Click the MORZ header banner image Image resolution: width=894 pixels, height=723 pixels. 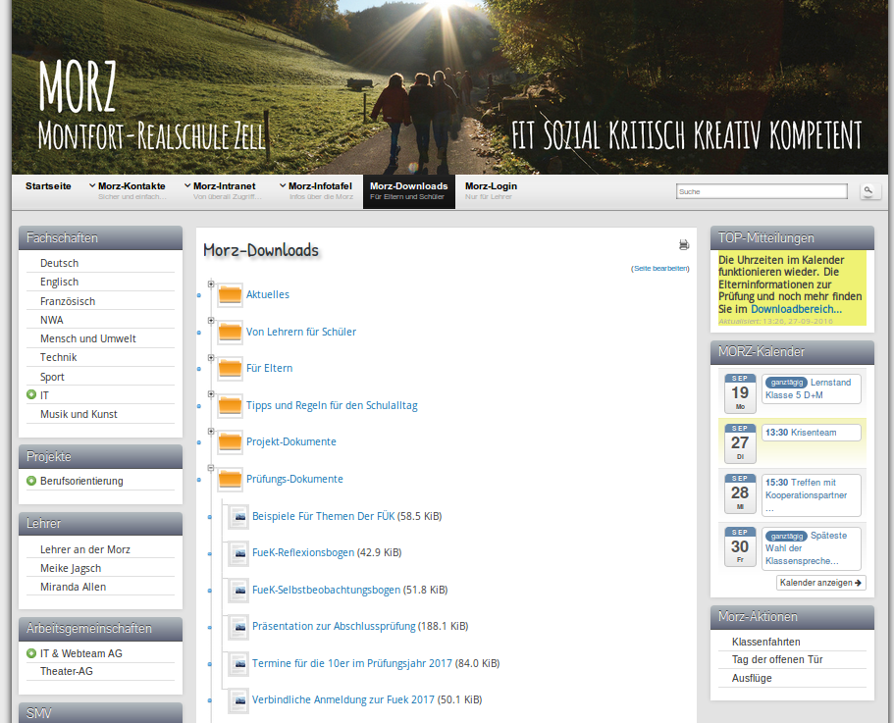click(x=449, y=87)
